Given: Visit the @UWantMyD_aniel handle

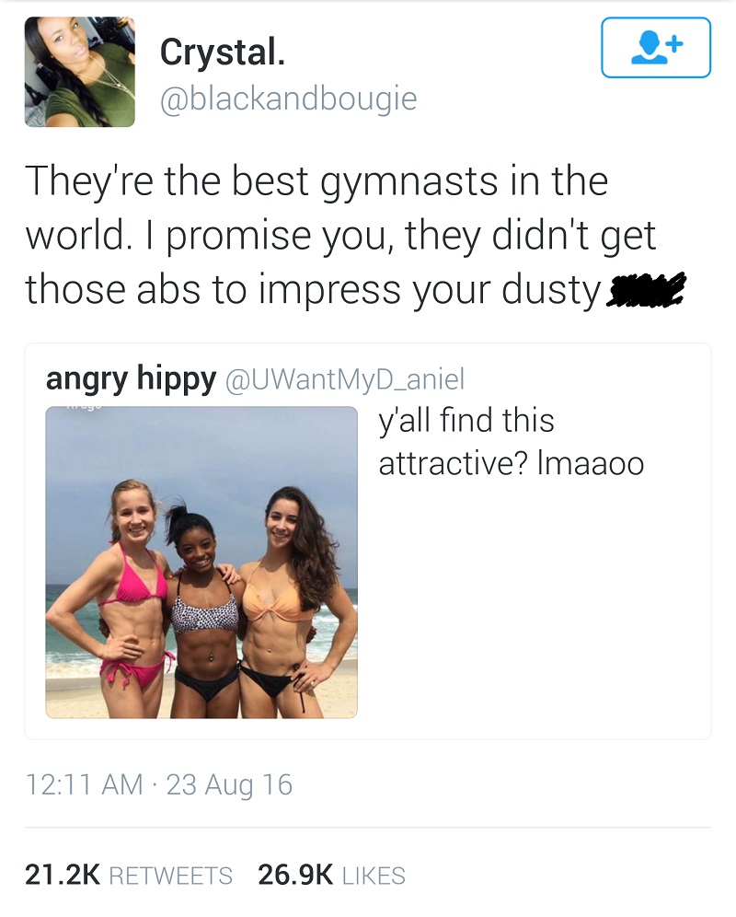Looking at the screenshot, I should click(x=344, y=379).
